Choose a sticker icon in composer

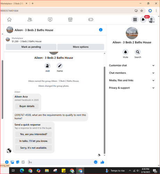[18, 162]
